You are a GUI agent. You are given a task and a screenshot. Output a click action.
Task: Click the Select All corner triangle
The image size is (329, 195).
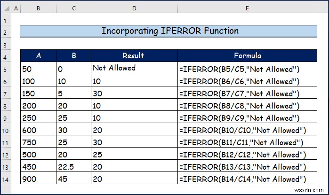tap(6, 9)
